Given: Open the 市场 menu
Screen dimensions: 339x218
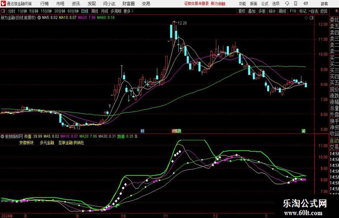Looking at the screenshot, I should [60, 4].
